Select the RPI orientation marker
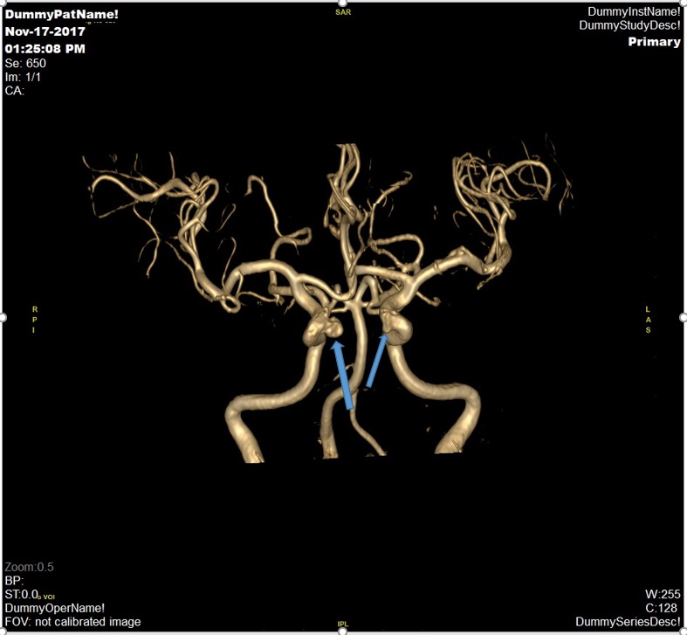Image resolution: width=687 pixels, height=635 pixels. (x=35, y=319)
